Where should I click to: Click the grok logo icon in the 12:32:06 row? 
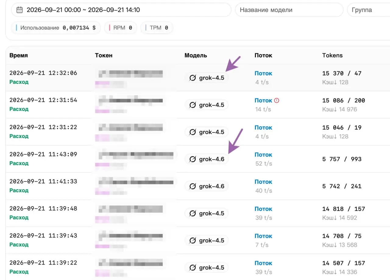(193, 78)
